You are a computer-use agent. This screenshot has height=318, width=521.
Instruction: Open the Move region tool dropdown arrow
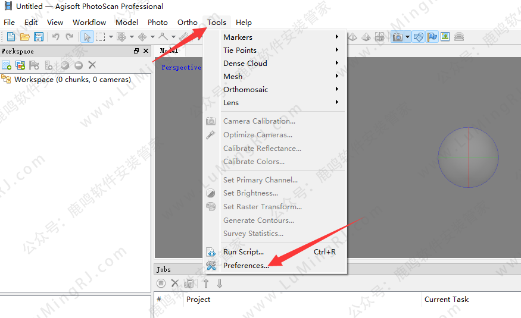tap(132, 37)
